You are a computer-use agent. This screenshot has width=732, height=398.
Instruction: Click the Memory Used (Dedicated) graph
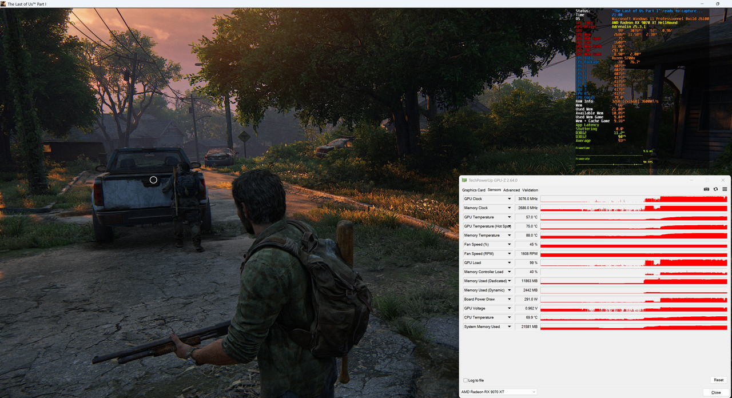coord(634,281)
